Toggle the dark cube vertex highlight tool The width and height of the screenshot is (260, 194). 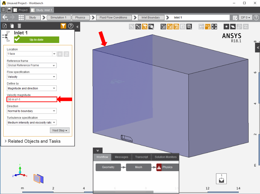click(x=163, y=27)
